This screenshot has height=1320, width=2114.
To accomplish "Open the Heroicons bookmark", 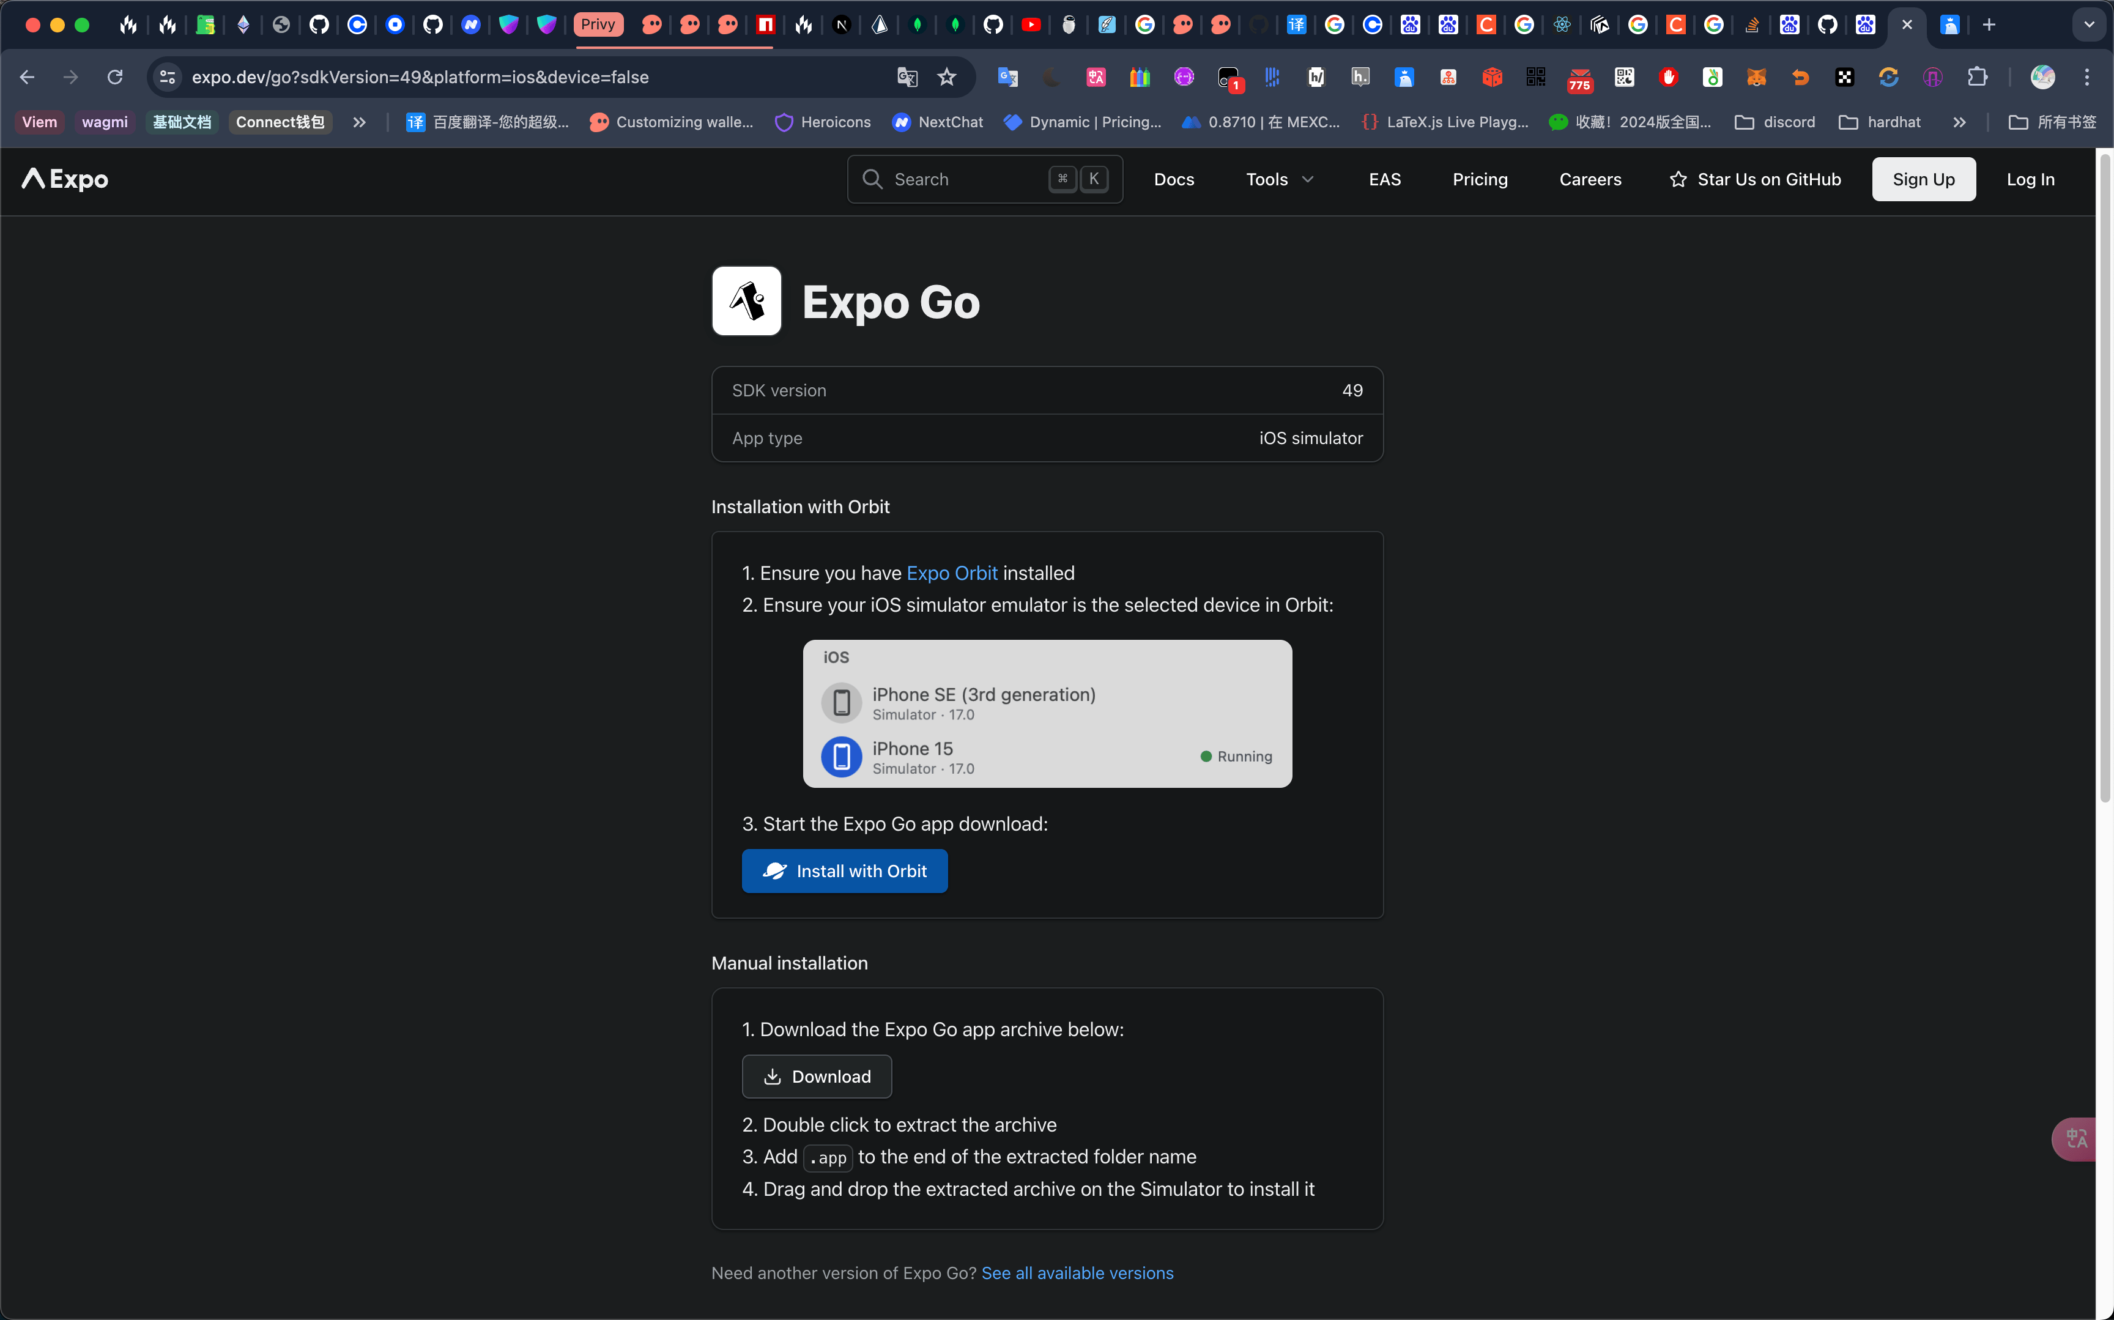I will click(x=823, y=122).
